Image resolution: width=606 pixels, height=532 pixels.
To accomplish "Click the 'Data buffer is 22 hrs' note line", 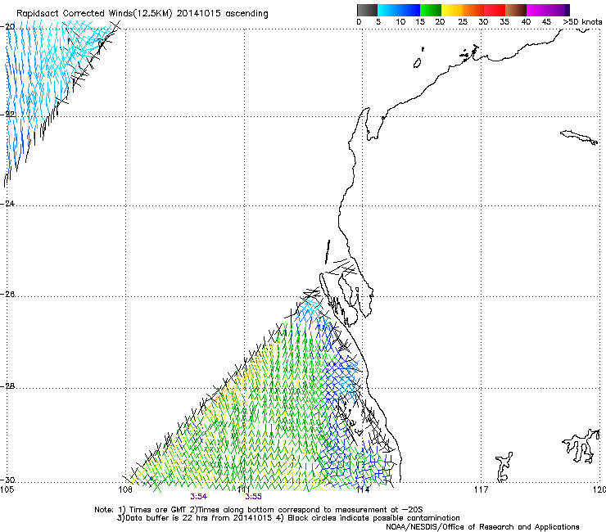I will 288,518.
